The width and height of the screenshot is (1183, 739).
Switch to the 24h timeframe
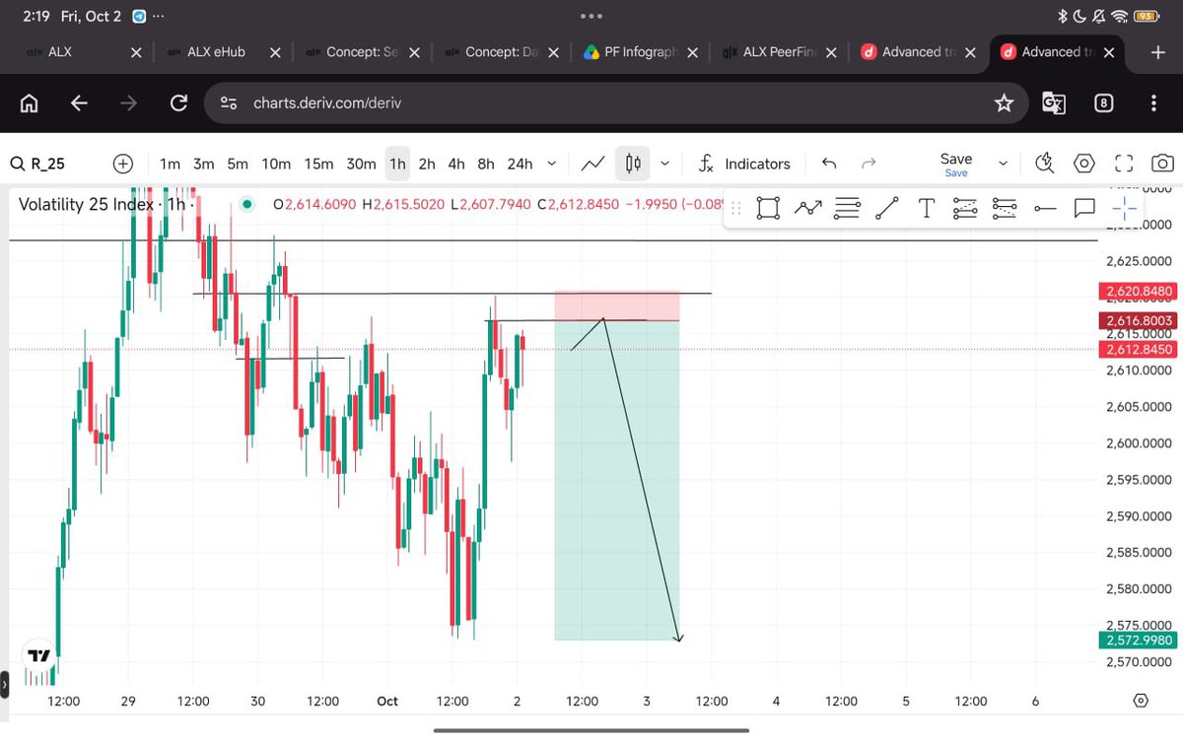tap(520, 164)
